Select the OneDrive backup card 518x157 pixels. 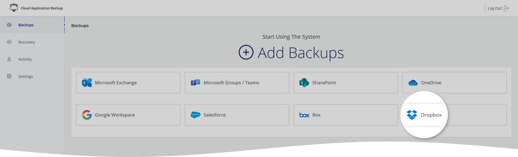tap(454, 83)
